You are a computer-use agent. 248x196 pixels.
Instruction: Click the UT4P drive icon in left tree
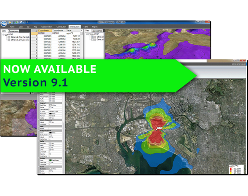[6, 34]
